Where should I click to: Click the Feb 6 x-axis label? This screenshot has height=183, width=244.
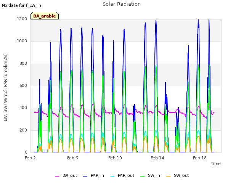(x=72, y=158)
